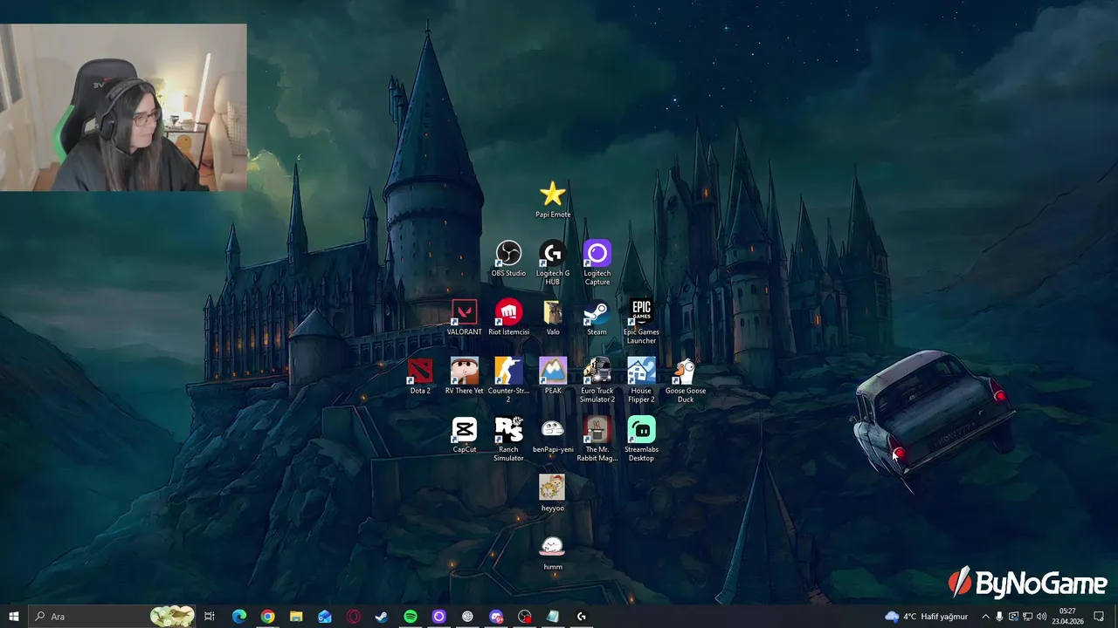Open Microsoft Edge from the taskbar
This screenshot has height=628, width=1118.
[x=239, y=617]
